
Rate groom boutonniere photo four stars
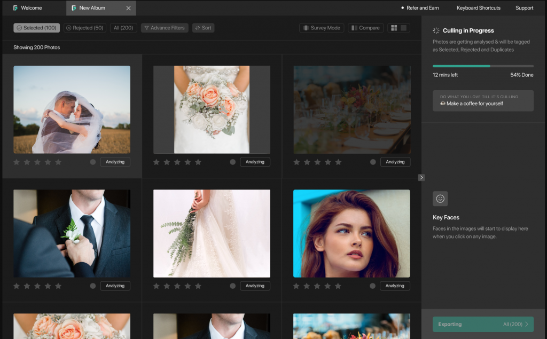point(48,286)
